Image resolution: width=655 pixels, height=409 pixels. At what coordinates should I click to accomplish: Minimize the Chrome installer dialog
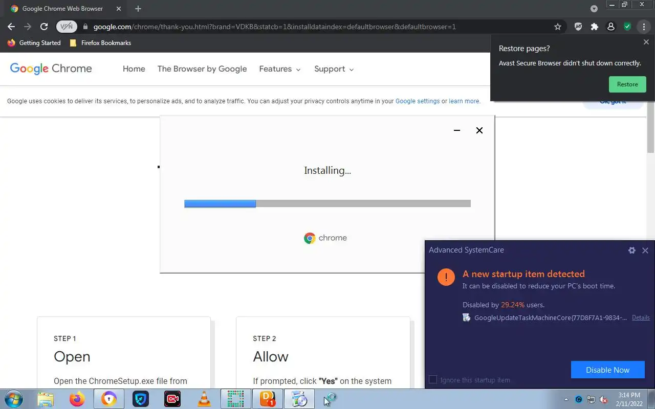457,130
